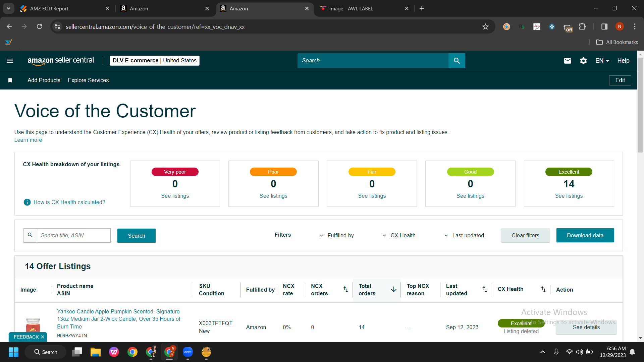Open the Windows Start menu

pyautogui.click(x=13, y=352)
